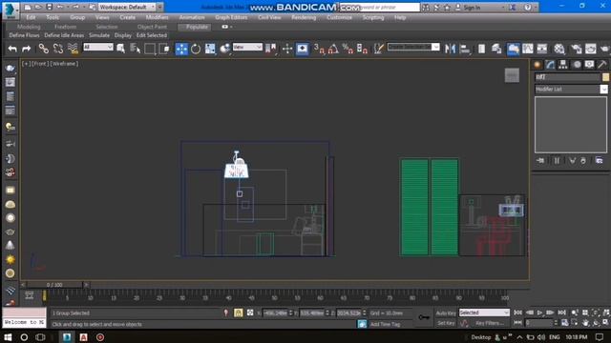Screen dimensions: 611x343
Task: Activate the Select and Scale tool
Action: [x=210, y=49]
